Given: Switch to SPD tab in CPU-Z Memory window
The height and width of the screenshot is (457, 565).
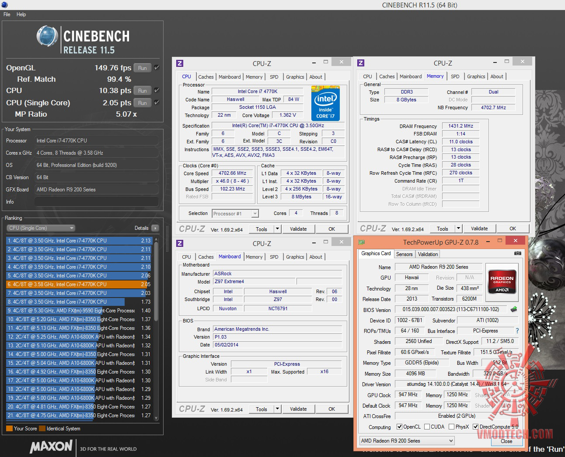Looking at the screenshot, I should click(455, 76).
